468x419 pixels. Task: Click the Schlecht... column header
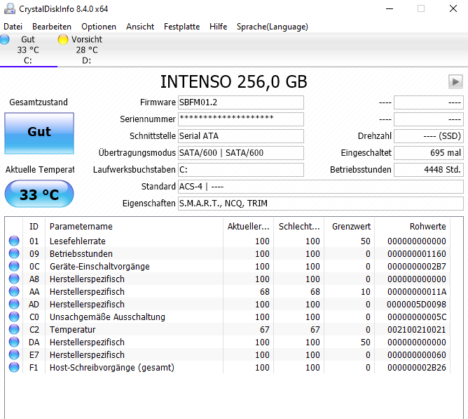298,227
